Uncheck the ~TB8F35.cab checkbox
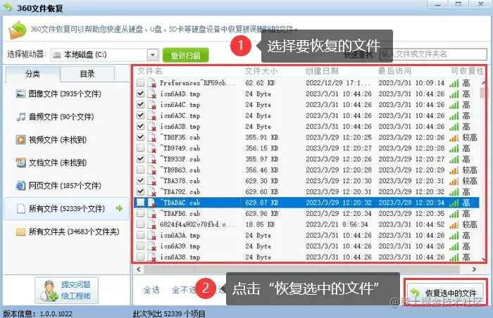Image resolution: width=493 pixels, height=318 pixels. tap(141, 137)
